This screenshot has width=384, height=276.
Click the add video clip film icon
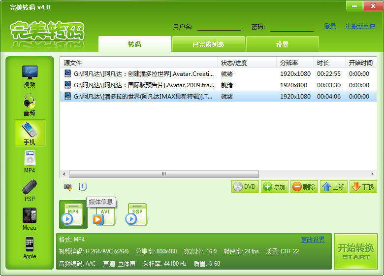click(68, 187)
